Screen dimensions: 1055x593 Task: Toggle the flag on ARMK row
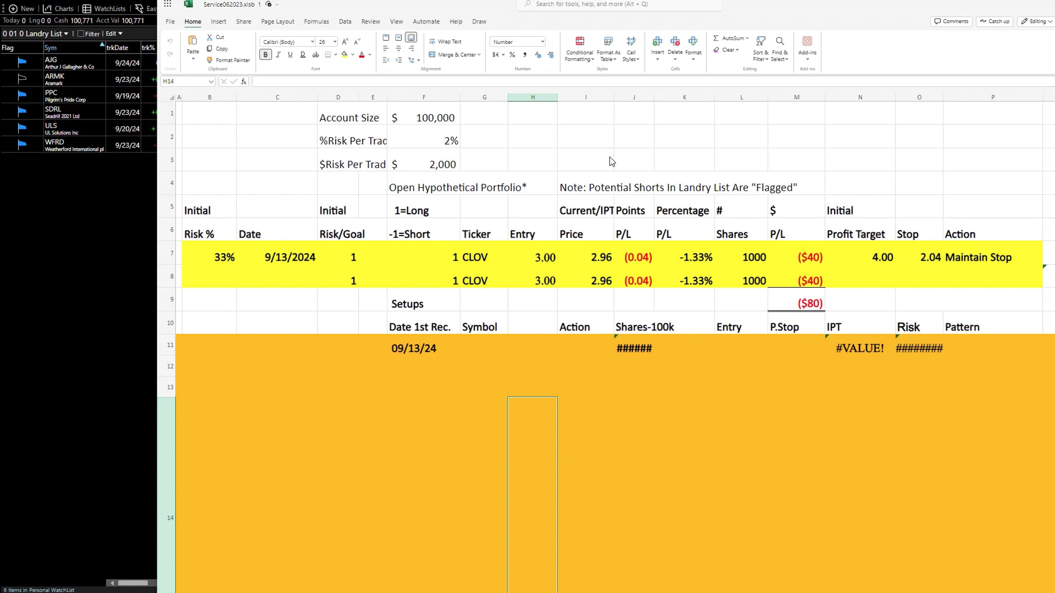[x=22, y=79]
